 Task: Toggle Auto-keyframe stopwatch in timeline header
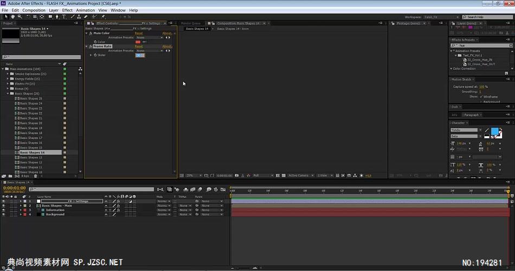(x=216, y=189)
